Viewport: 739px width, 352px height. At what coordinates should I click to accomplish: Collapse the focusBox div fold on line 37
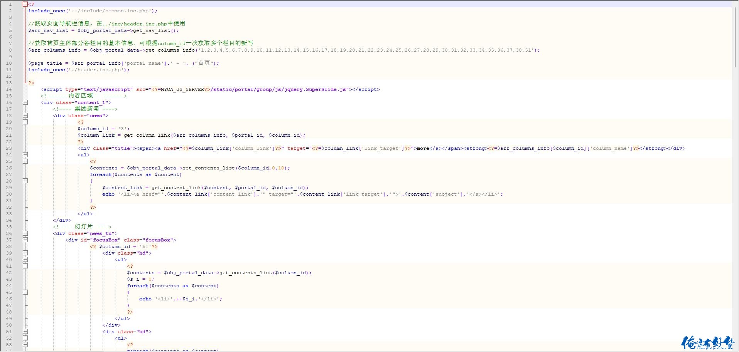(25, 240)
